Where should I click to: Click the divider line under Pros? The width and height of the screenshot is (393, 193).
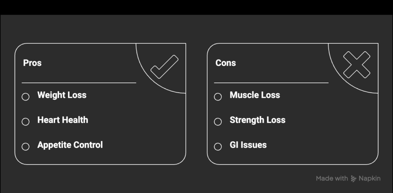click(79, 82)
